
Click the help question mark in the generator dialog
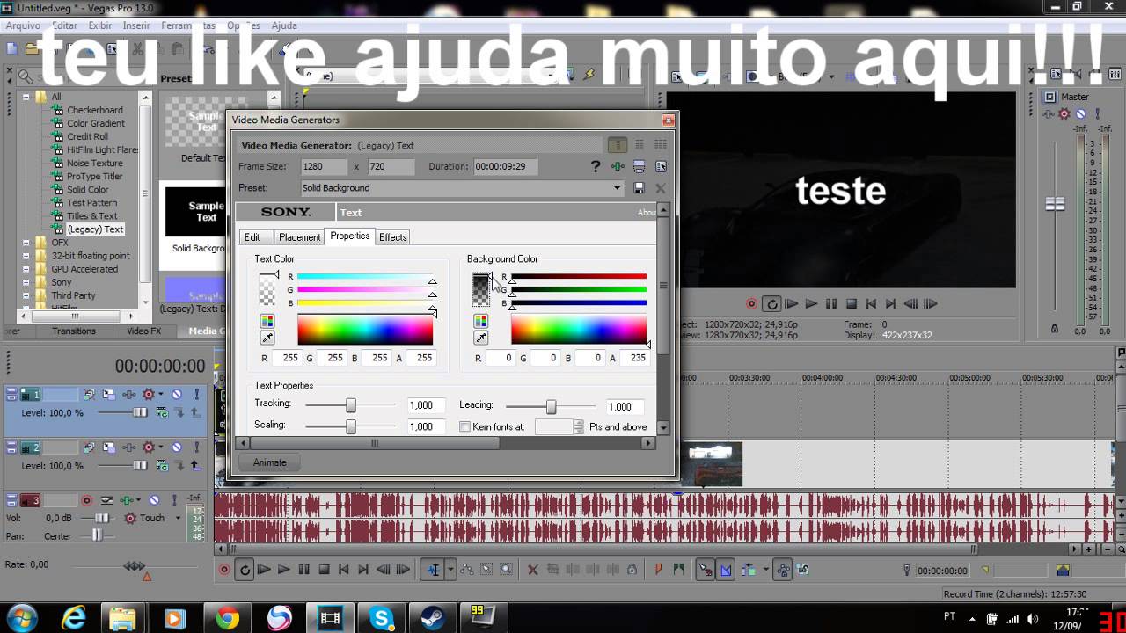596,166
